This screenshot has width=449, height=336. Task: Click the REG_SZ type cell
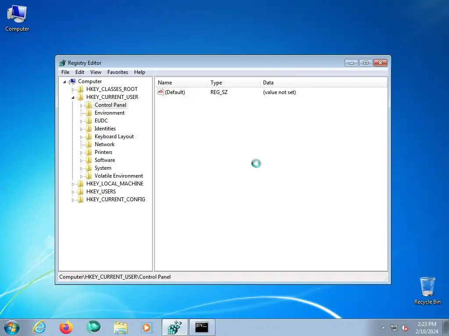(x=219, y=92)
